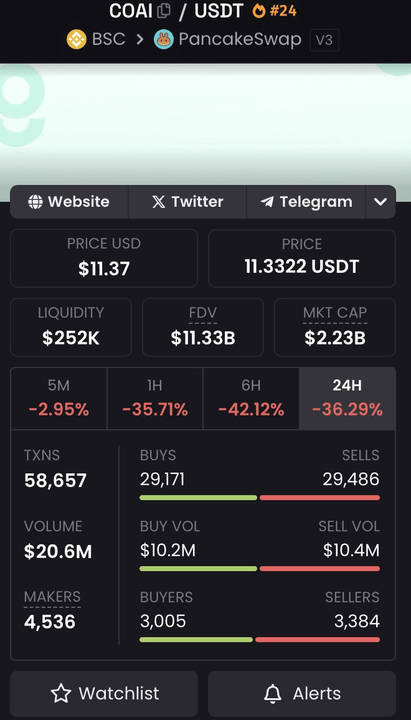Click the globe icon beside Website
Screen dimensions: 411x720
(x=35, y=202)
